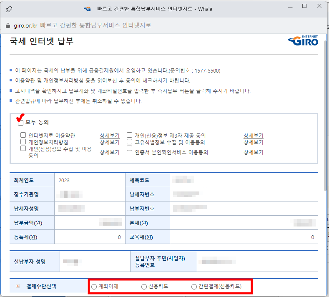Maximize the Whale popup window
Viewport: 329px width, 297px height.
coord(304,6)
